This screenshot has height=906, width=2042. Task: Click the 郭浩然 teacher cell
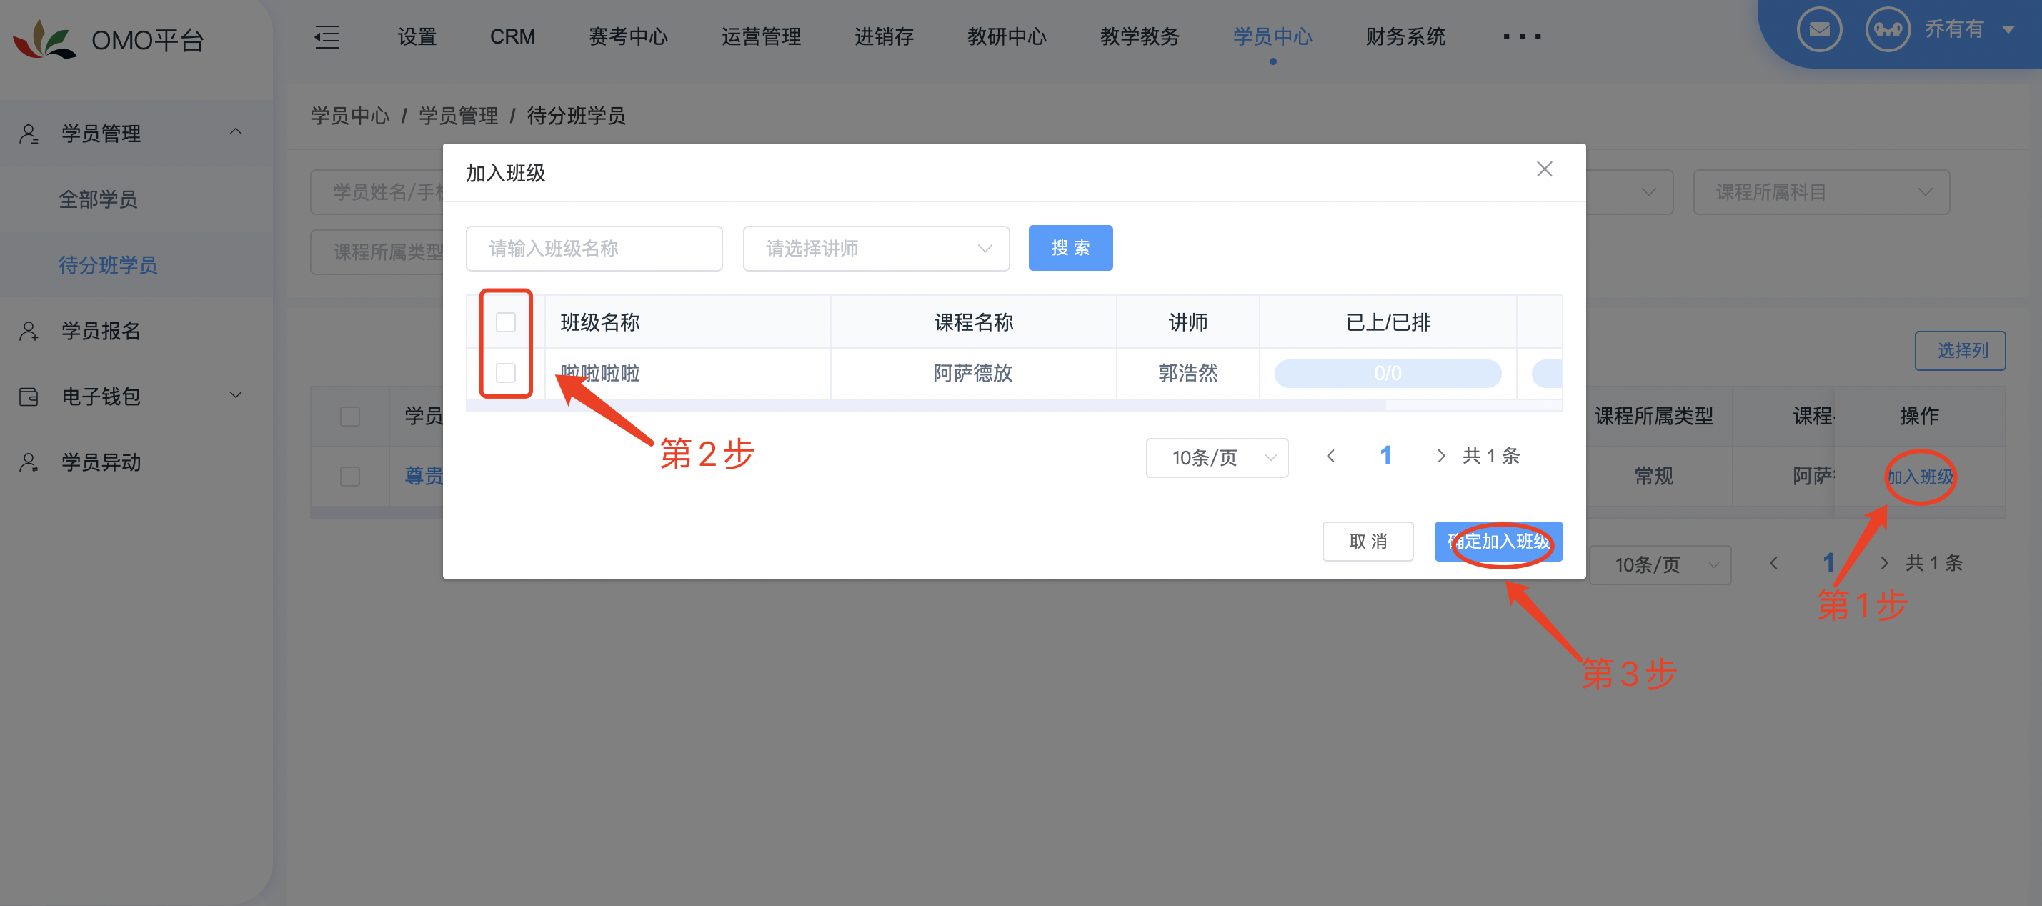pyautogui.click(x=1187, y=372)
